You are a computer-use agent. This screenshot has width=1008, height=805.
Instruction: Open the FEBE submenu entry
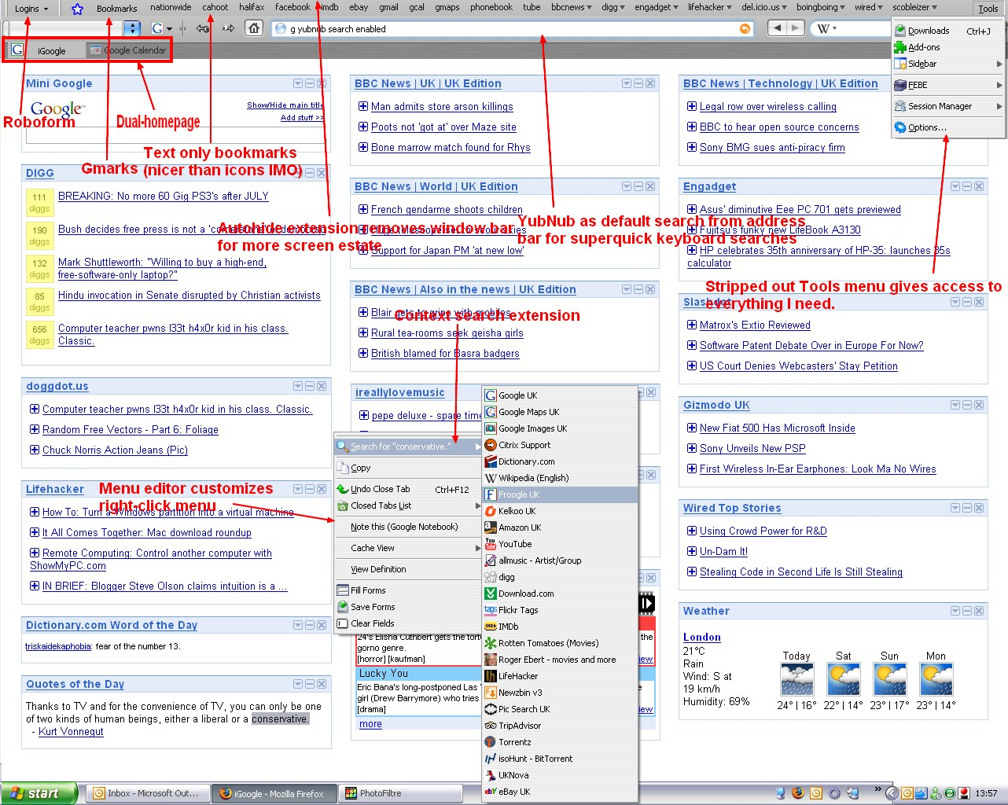tap(949, 85)
